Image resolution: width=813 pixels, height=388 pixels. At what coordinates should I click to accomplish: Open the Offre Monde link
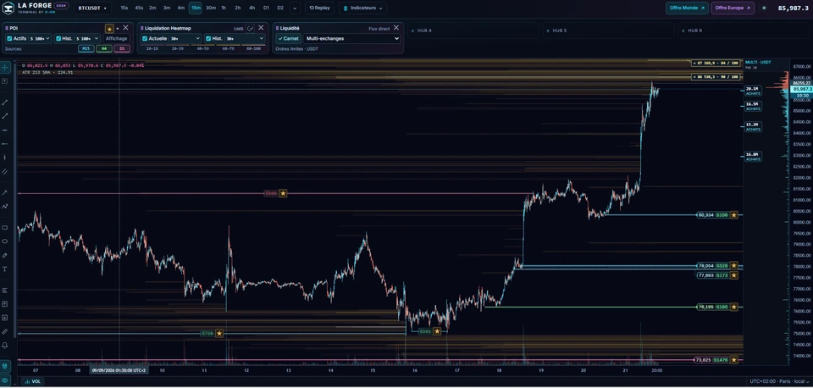(x=687, y=8)
